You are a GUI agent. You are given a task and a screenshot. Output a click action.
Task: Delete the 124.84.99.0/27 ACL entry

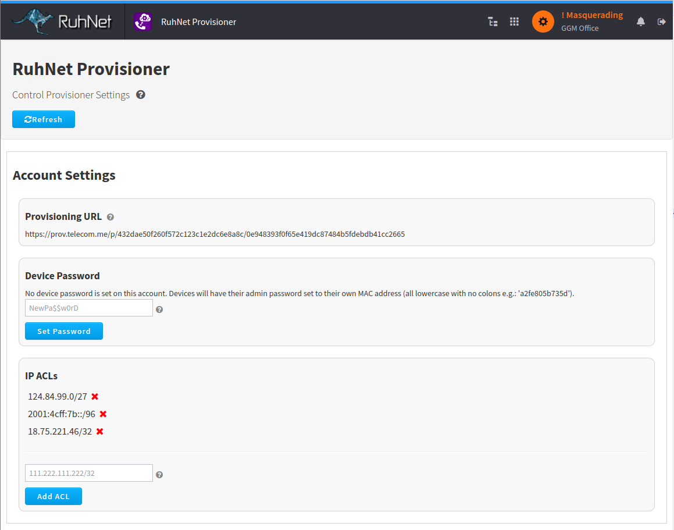95,397
